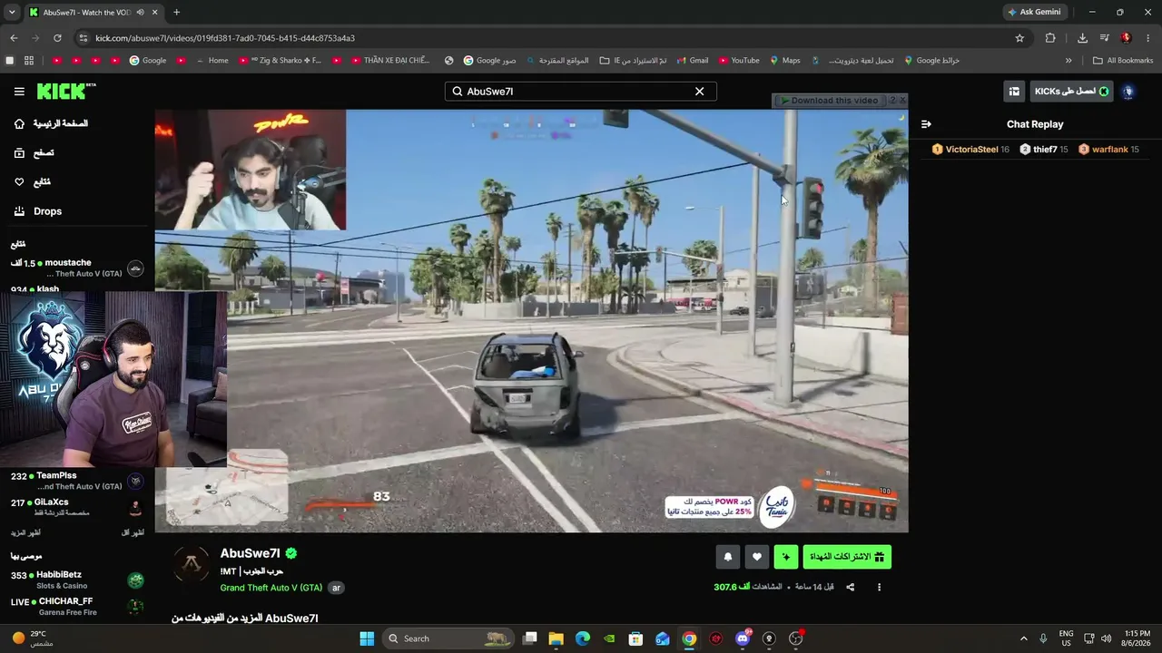Click the Chrome address bar URL
This screenshot has height=653, width=1162.
point(225,38)
